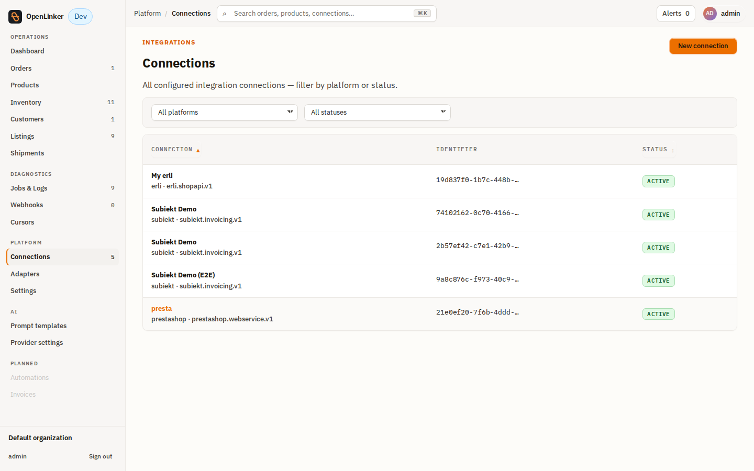Click identifier 74102162-0c70-4166
Viewport: 754px width, 471px height.
(x=478, y=213)
